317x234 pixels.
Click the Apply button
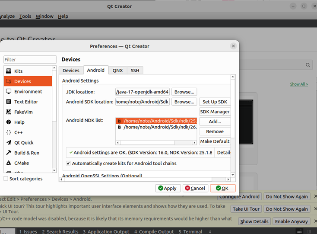coord(168,188)
